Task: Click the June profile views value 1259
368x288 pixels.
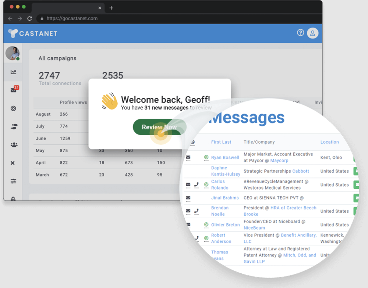Action: coord(65,138)
